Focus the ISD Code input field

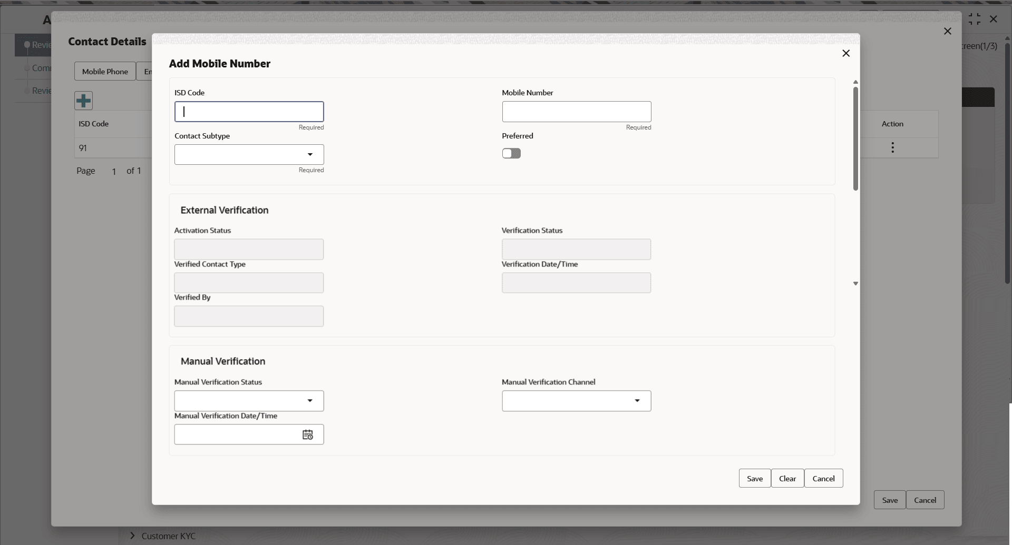click(x=249, y=112)
